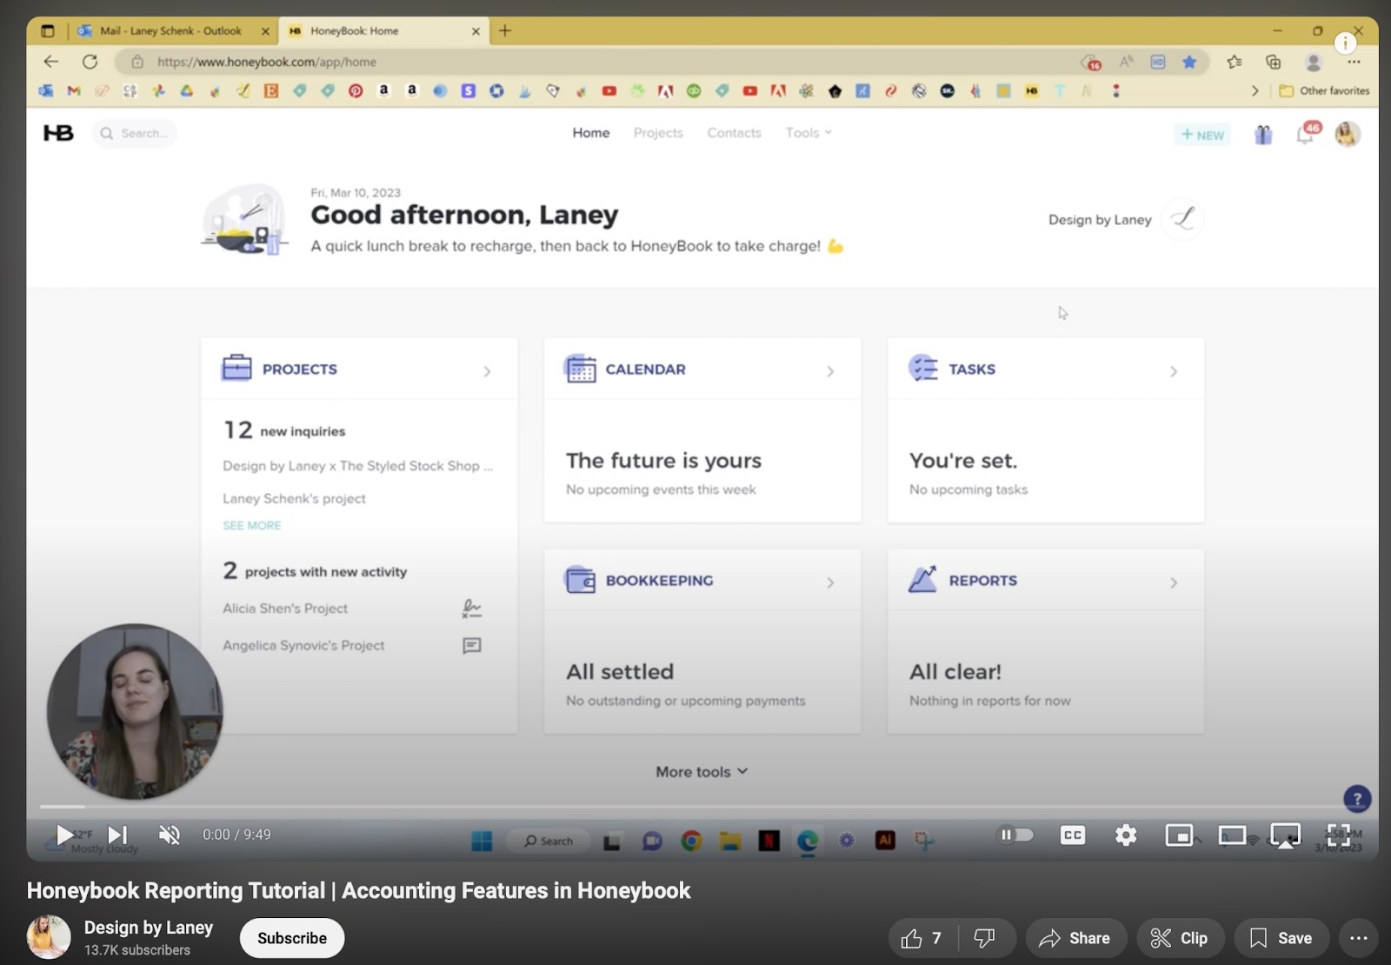This screenshot has width=1391, height=965.
Task: Open the HoneyBook profile avatar menu
Action: click(x=1348, y=134)
